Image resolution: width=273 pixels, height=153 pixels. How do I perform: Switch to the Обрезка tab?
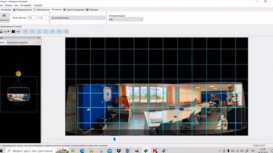92,10
